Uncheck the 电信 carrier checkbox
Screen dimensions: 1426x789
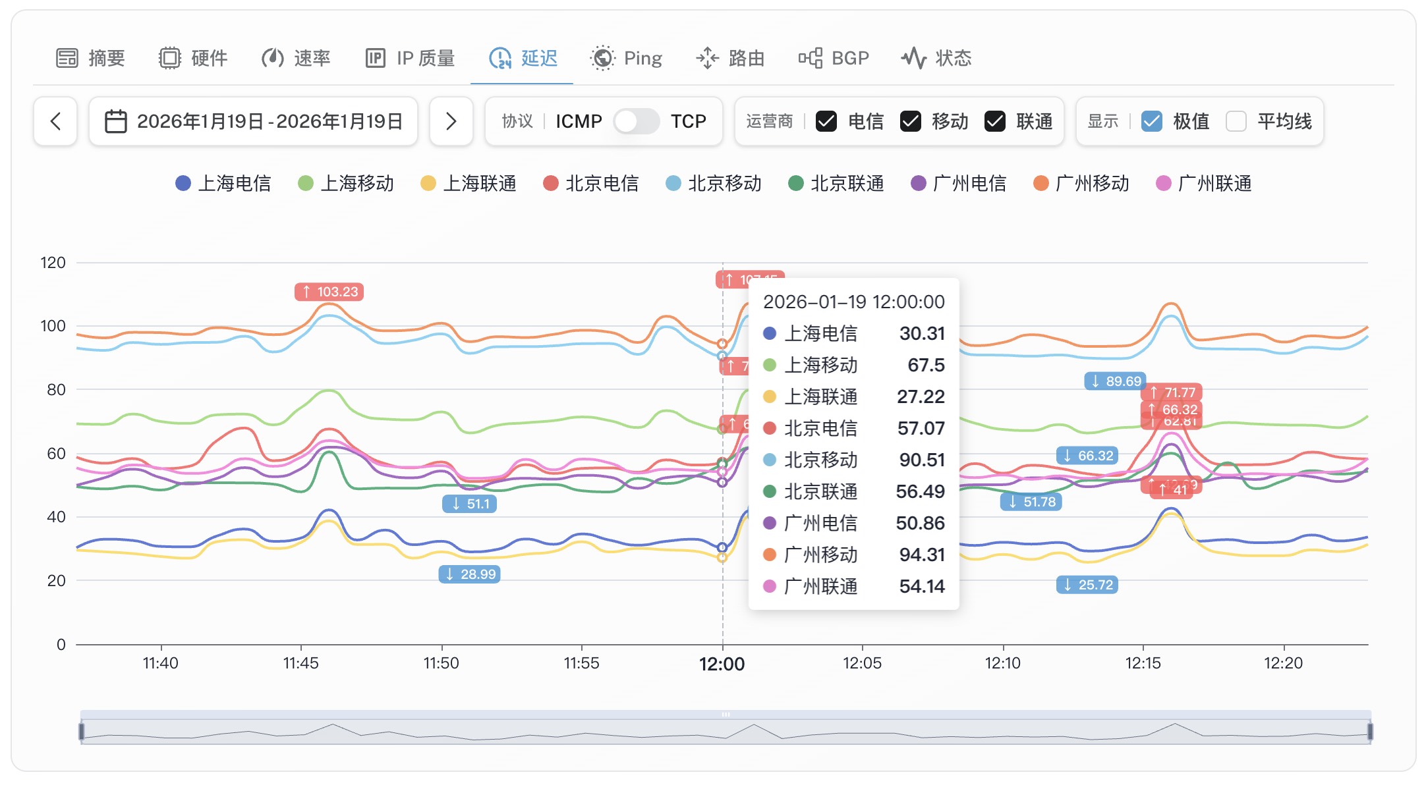(x=826, y=121)
